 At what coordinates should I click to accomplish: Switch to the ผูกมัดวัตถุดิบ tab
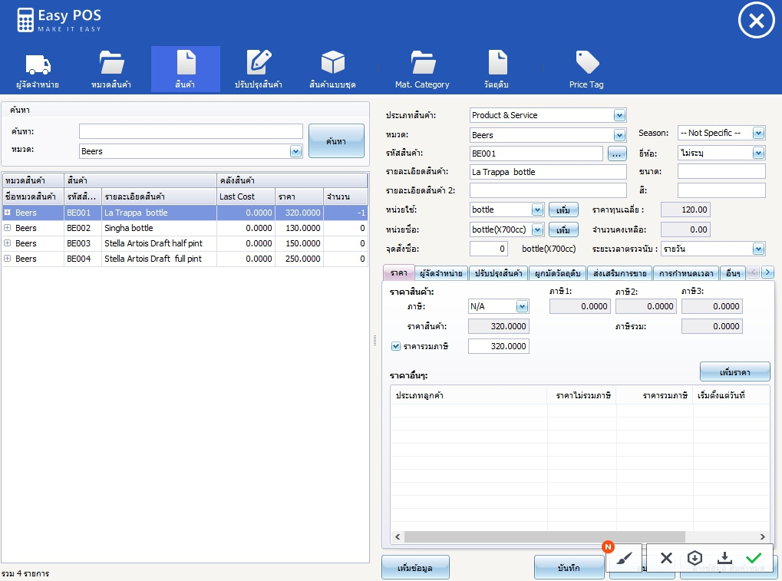pos(557,273)
